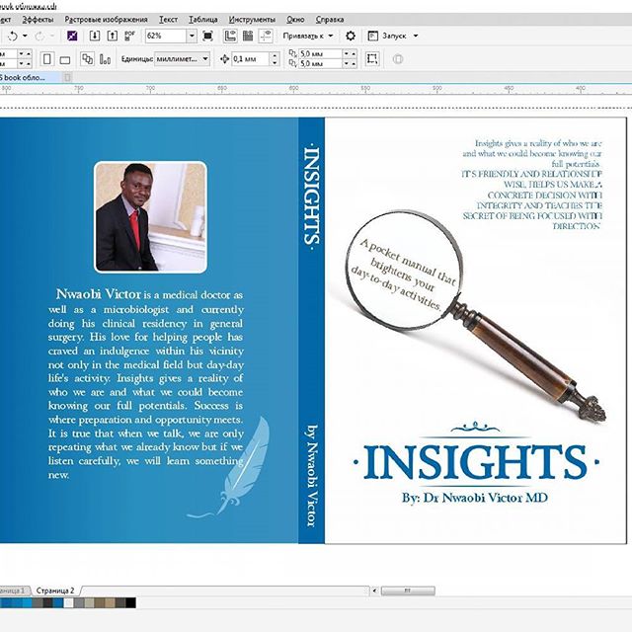This screenshot has height=632, width=632.
Task: Click the page width stepper arrows
Action: click(x=25, y=53)
